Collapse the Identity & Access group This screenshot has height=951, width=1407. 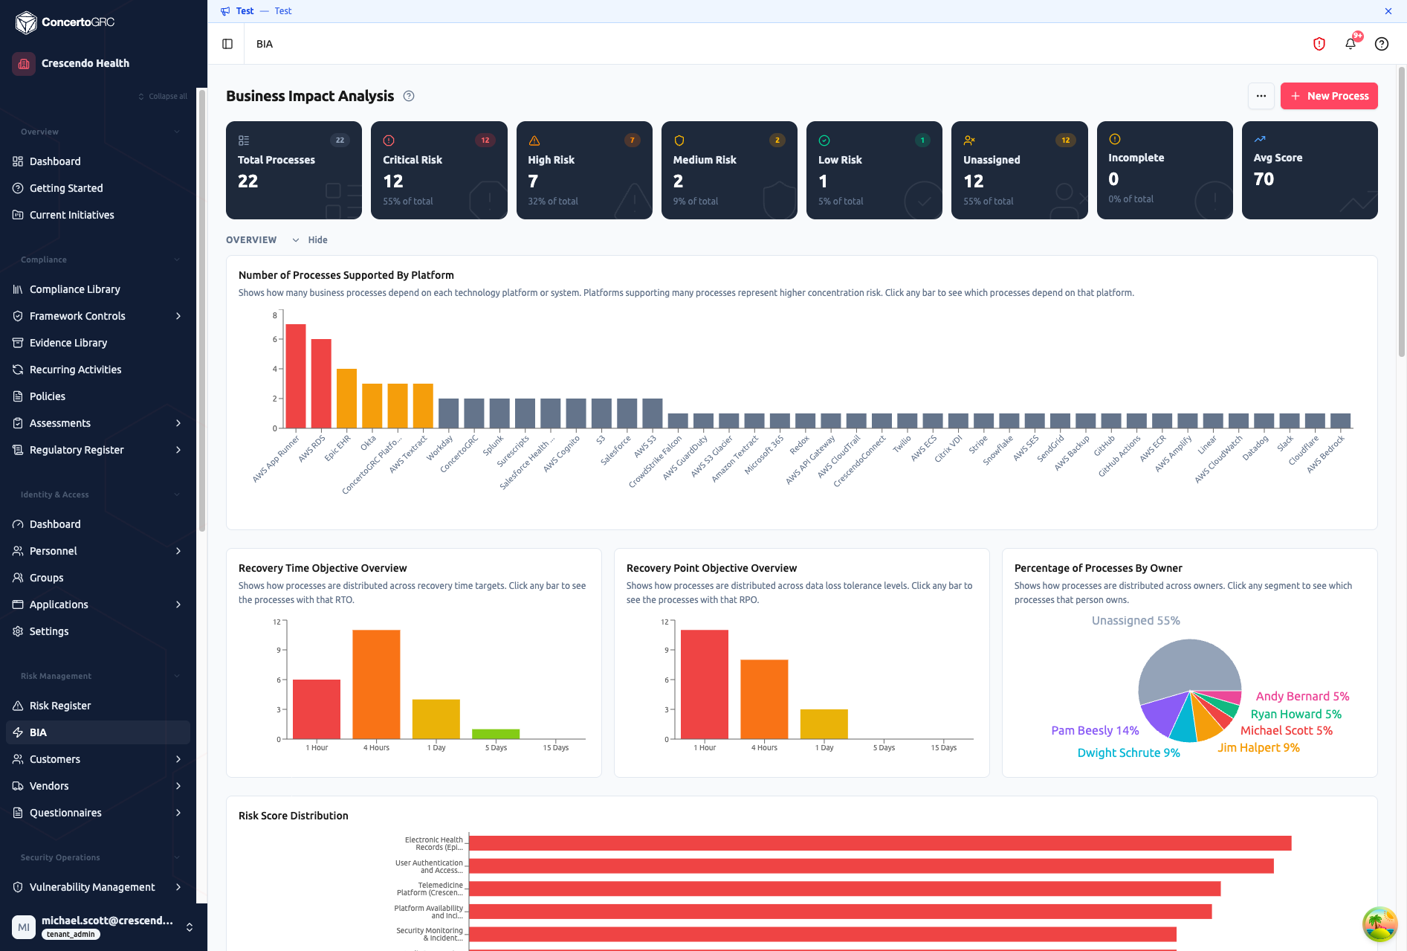tap(177, 494)
